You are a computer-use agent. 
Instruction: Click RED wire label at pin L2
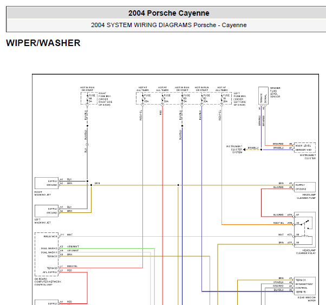[x=69, y=270]
